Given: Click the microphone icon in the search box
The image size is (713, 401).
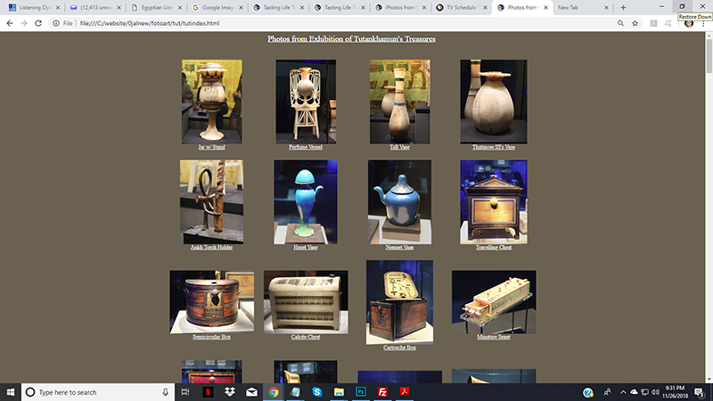Looking at the screenshot, I should [x=166, y=392].
